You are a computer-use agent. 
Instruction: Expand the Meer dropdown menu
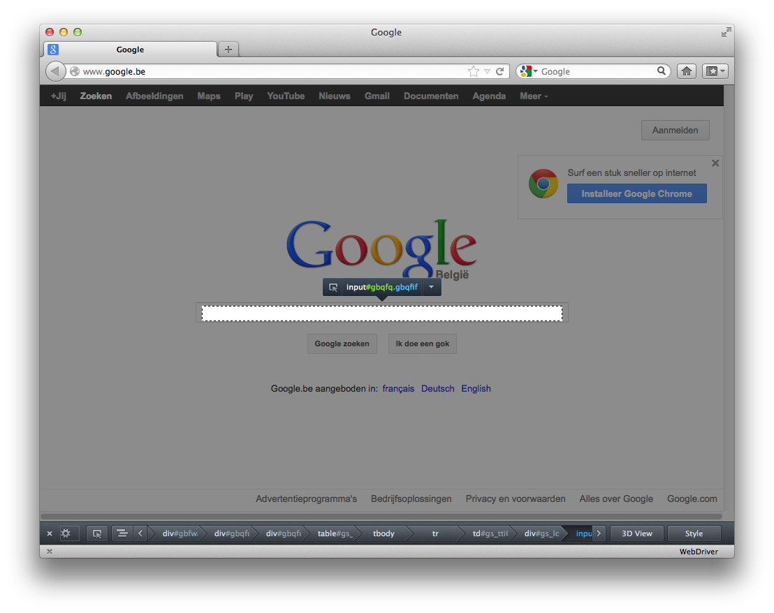tap(534, 96)
